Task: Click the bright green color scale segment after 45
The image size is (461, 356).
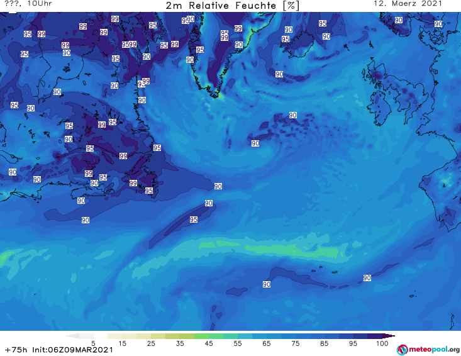Action: pyautogui.click(x=216, y=336)
